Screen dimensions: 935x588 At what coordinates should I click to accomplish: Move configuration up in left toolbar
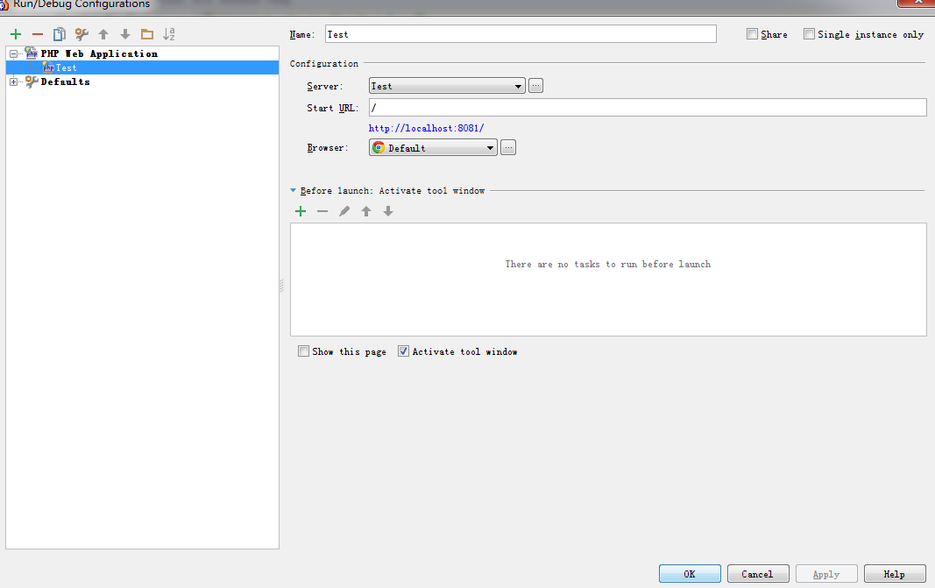tap(103, 34)
